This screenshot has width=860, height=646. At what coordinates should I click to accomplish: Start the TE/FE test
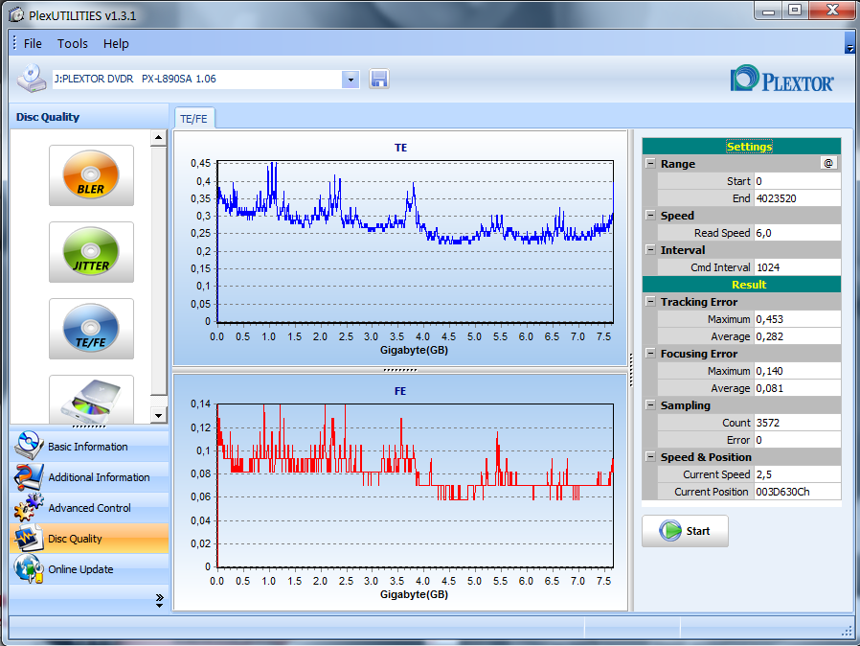click(x=685, y=531)
